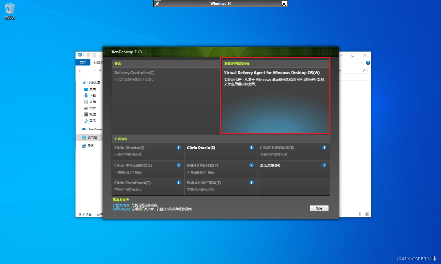Viewport: 441px width, 264px height.
Task: Show info for Citrix StoreFront(O)
Action: (x=179, y=183)
